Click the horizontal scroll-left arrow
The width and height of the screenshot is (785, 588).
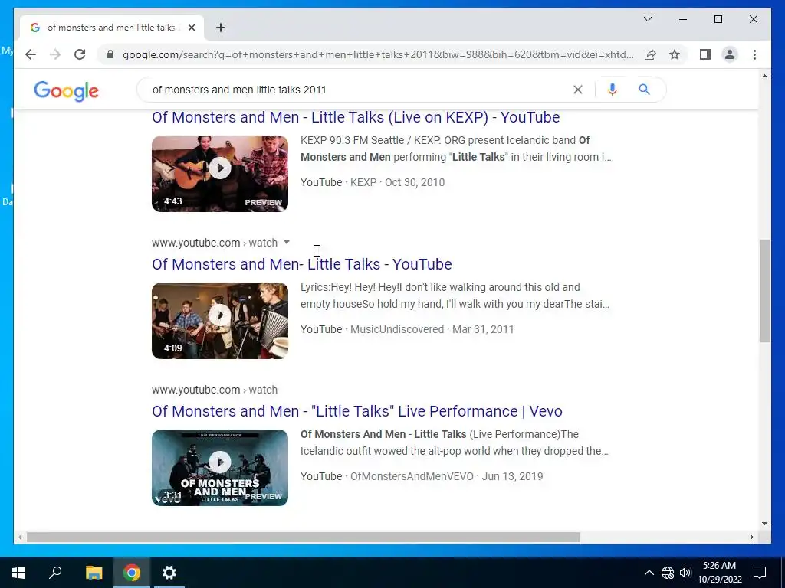[x=20, y=537]
